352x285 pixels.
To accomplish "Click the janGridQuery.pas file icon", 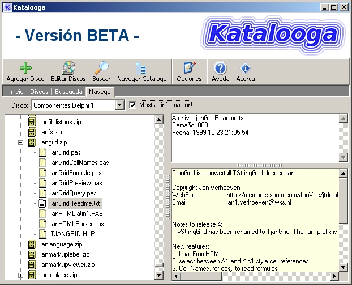I will [x=42, y=193].
